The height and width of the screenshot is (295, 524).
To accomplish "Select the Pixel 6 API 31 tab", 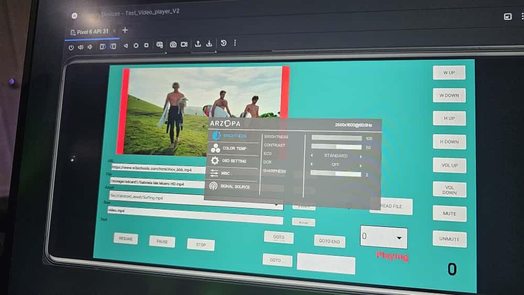I will click(x=90, y=31).
